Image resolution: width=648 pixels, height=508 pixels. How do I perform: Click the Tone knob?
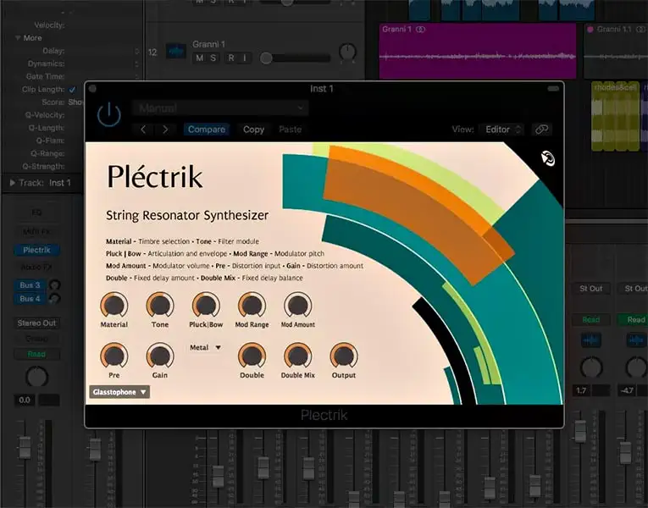point(160,306)
